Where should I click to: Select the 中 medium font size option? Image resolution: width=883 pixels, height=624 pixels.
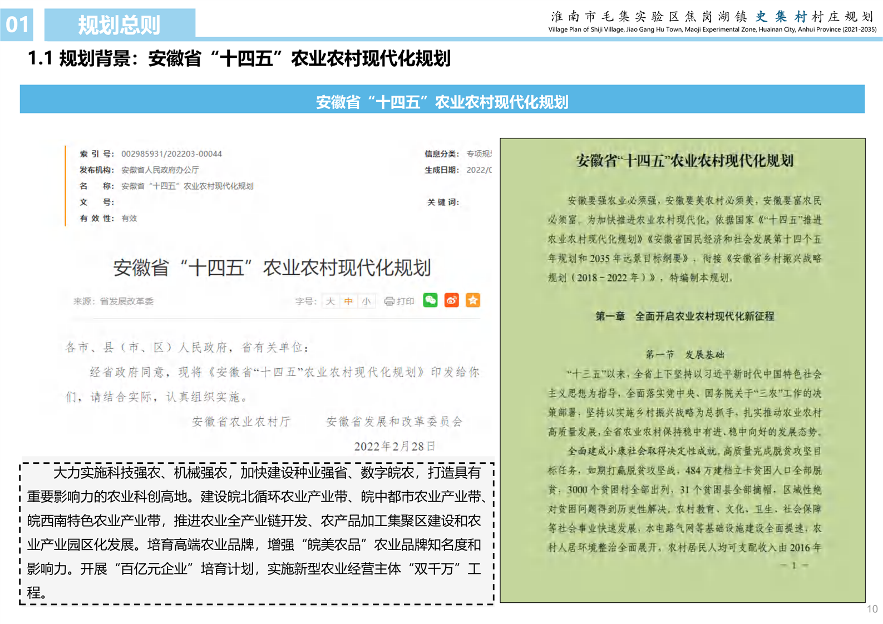(x=348, y=301)
